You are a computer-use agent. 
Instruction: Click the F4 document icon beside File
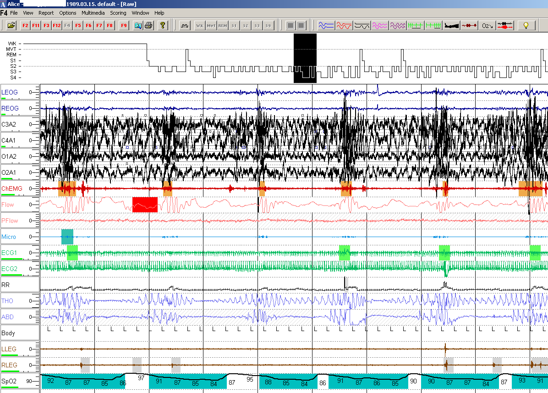coord(4,13)
